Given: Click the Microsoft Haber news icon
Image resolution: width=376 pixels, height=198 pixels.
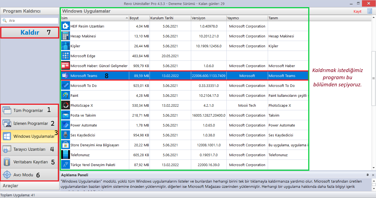Looking at the screenshot, I should [66, 66].
